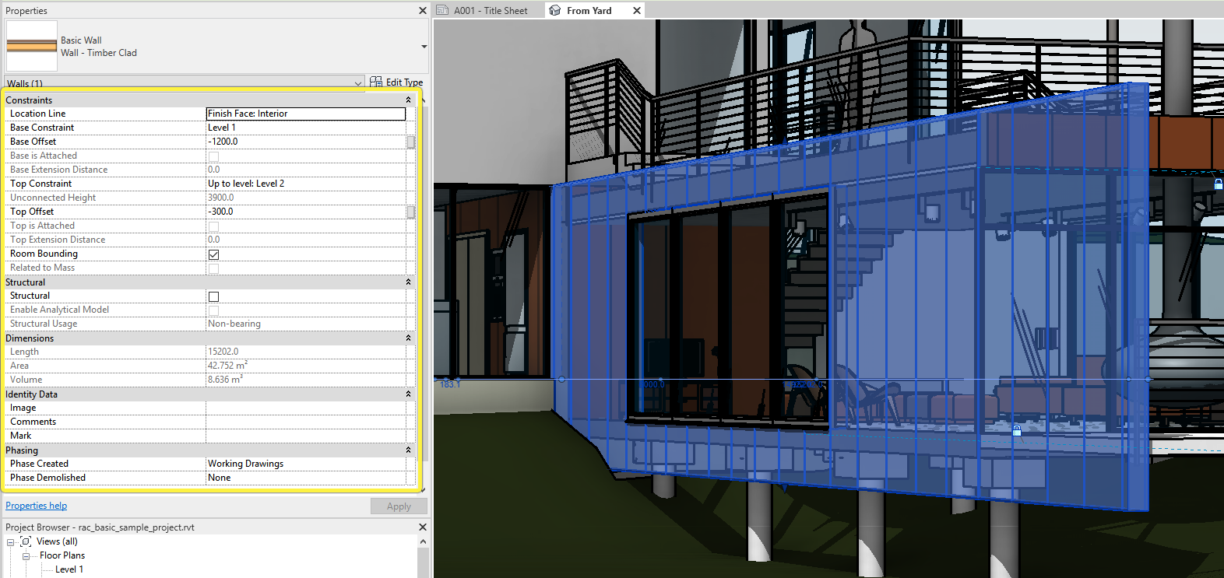Open the Walls (1) filter dropdown

point(358,83)
